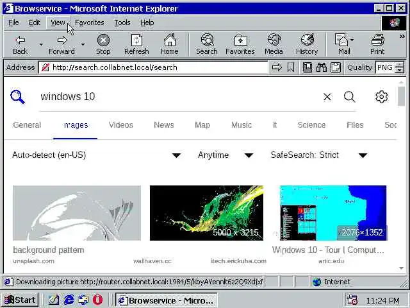410x308 pixels.
Task: Launch Opera from quick launch
Action: tap(97, 300)
